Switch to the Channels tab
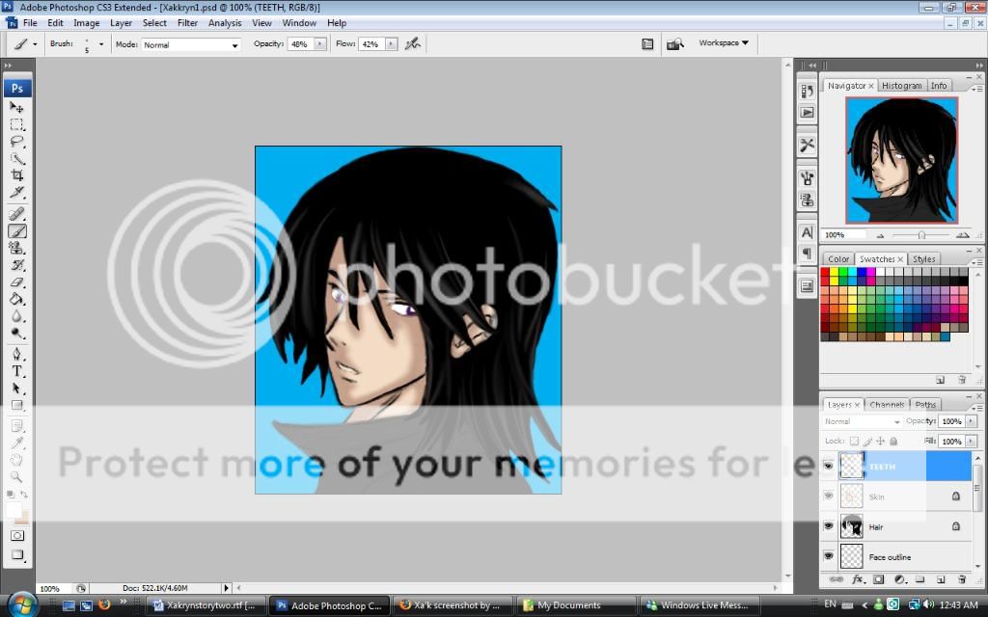 pos(886,405)
